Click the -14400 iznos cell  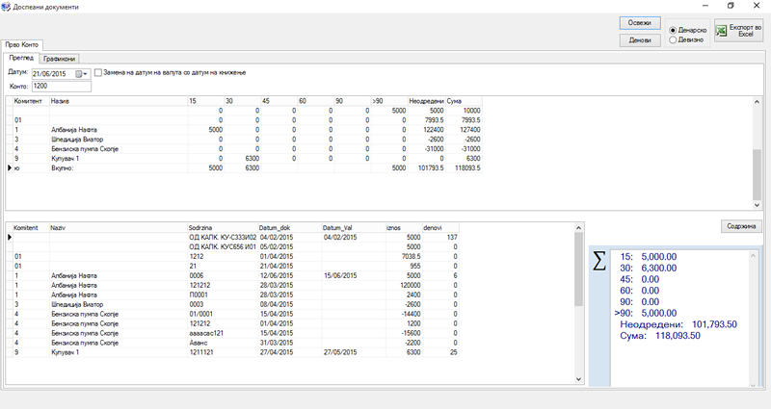pos(404,315)
